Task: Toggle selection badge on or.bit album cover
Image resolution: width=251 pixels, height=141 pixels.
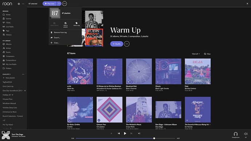Action: tap(69, 82)
